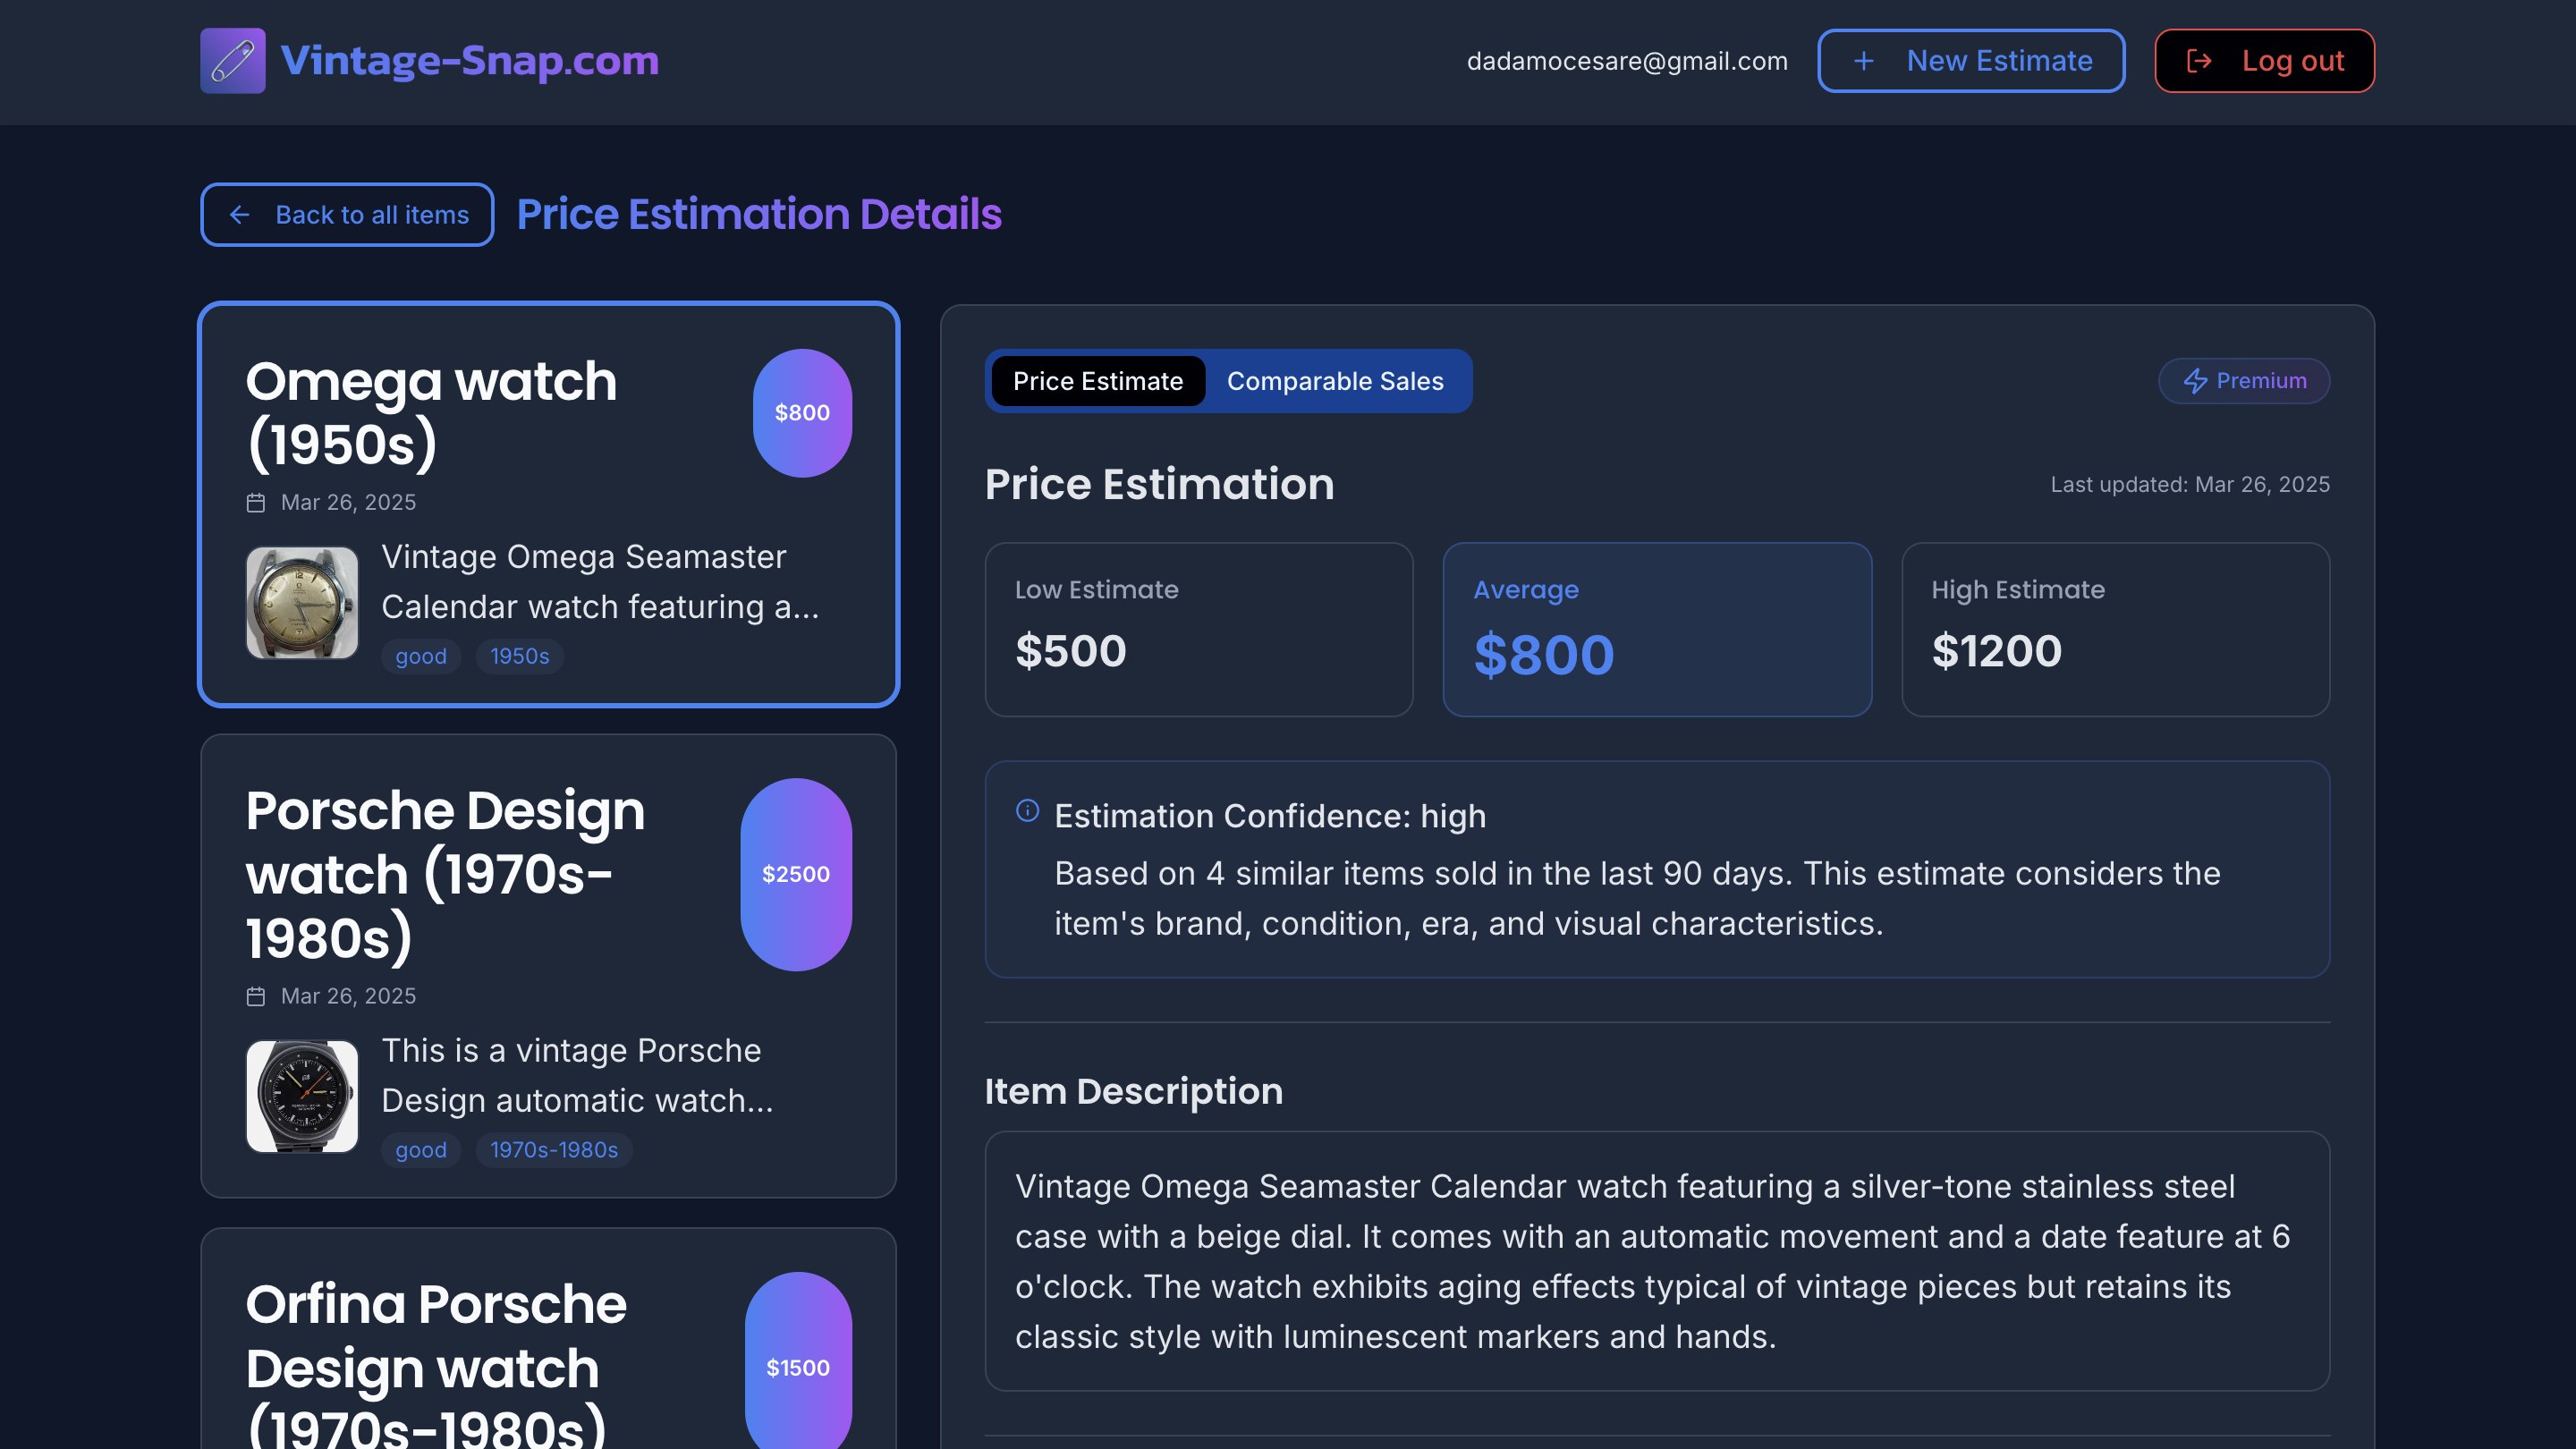Viewport: 2576px width, 1449px height.
Task: Click the back arrow icon
Action: 239,215
